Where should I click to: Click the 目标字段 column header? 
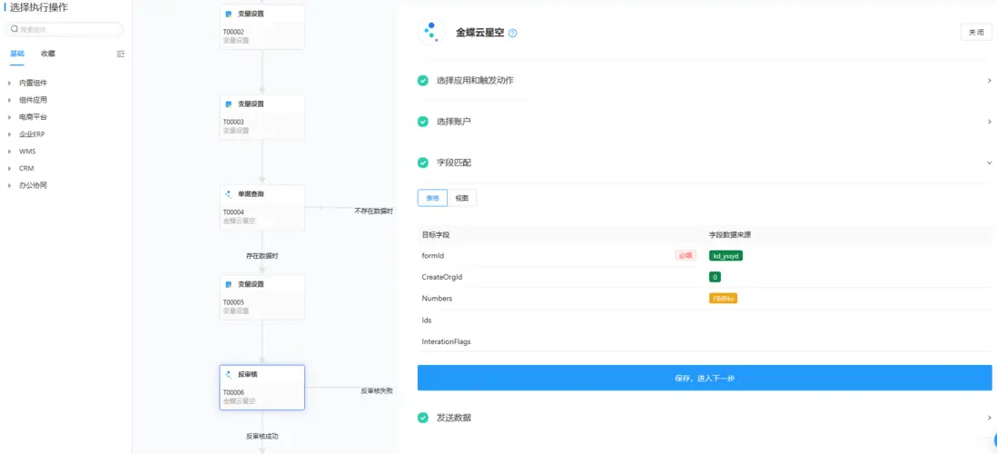tap(436, 234)
